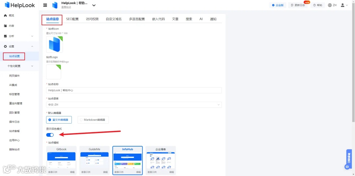This screenshot has height=176, width=355.
Task: Click the 分析 chart icon
Action: (x=6, y=36)
